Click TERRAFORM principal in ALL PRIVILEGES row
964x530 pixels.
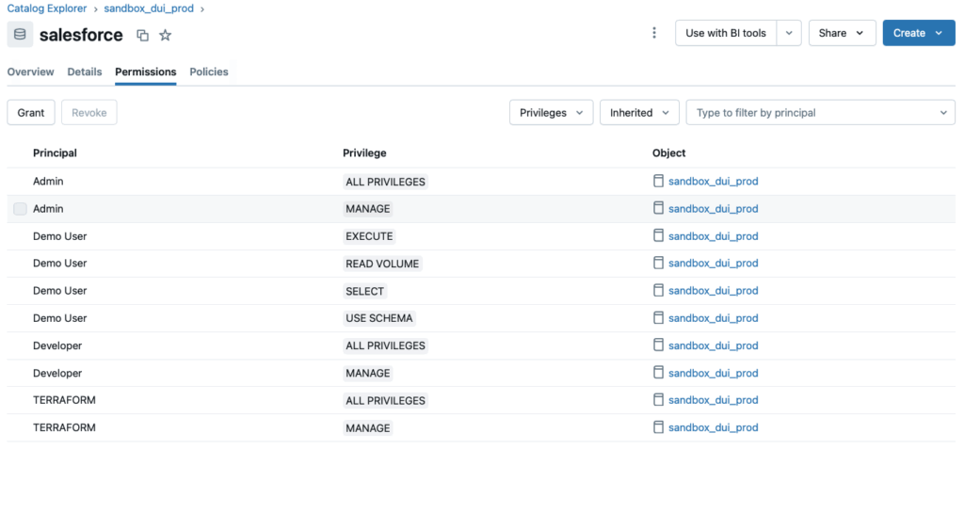(64, 400)
